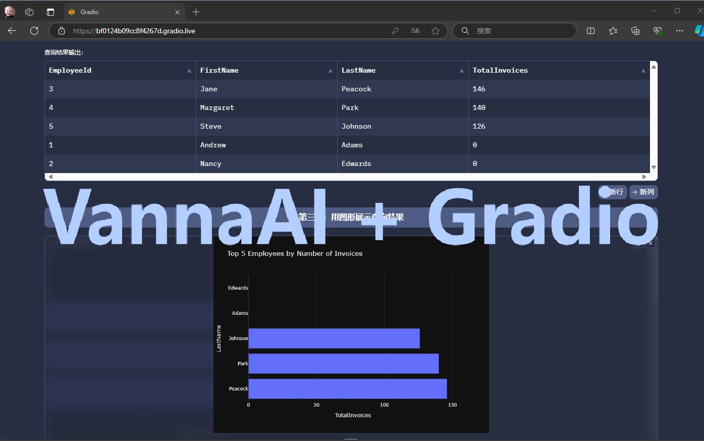Screen dimensions: 704x441
Task: Sort table by FirstName column arrow
Action: pyautogui.click(x=331, y=71)
